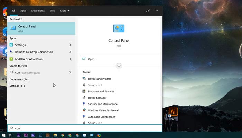The image size is (242, 138).
Task: Click the Remote Desktop Connection icon
Action: 11,52
